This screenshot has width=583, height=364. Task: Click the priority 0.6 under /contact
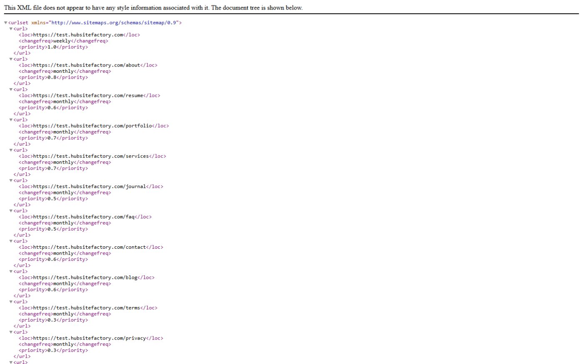[52, 260]
